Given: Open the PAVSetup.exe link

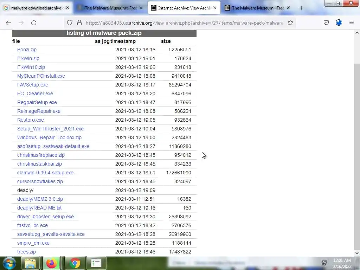Looking at the screenshot, I should tap(33, 85).
